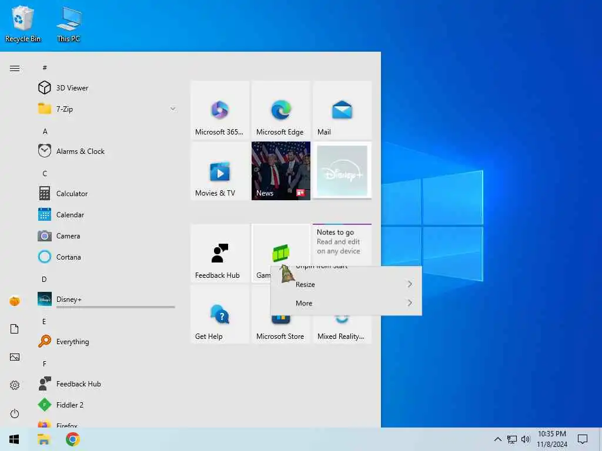The width and height of the screenshot is (602, 451).
Task: Open the Pictures sidebar icon
Action: point(15,357)
